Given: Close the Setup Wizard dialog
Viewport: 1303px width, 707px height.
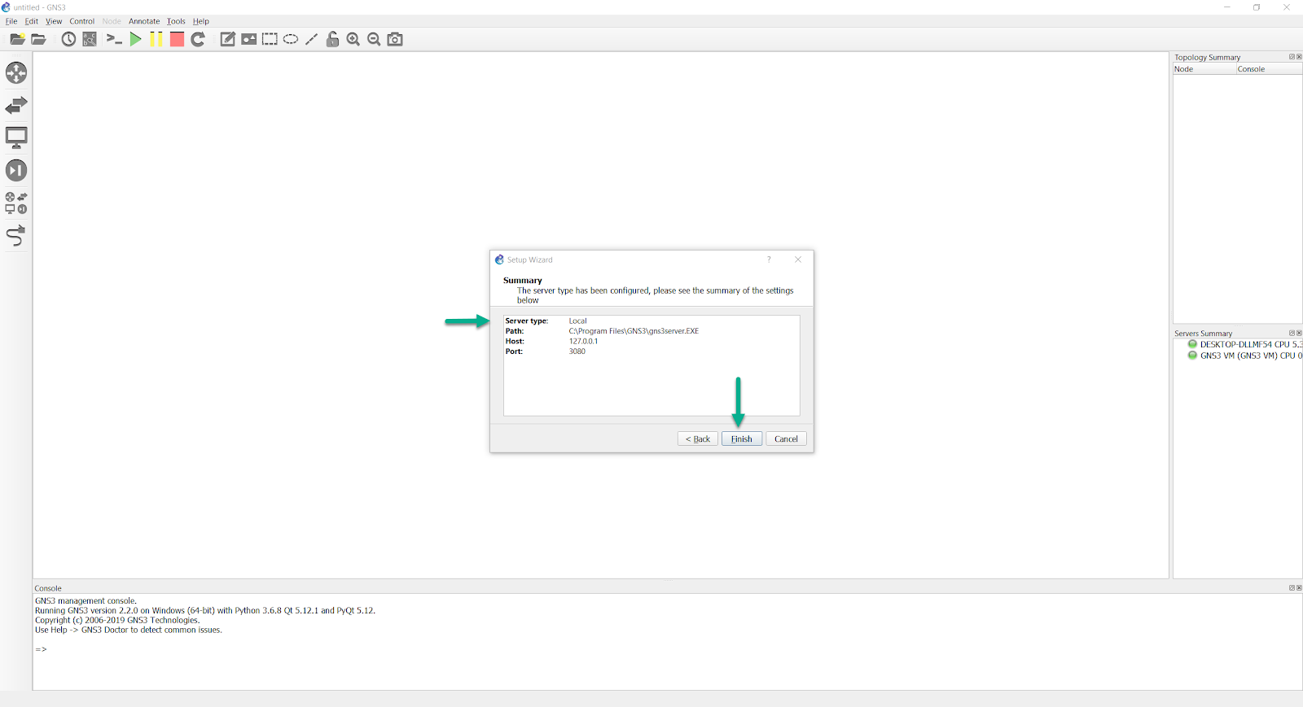Looking at the screenshot, I should (x=798, y=260).
